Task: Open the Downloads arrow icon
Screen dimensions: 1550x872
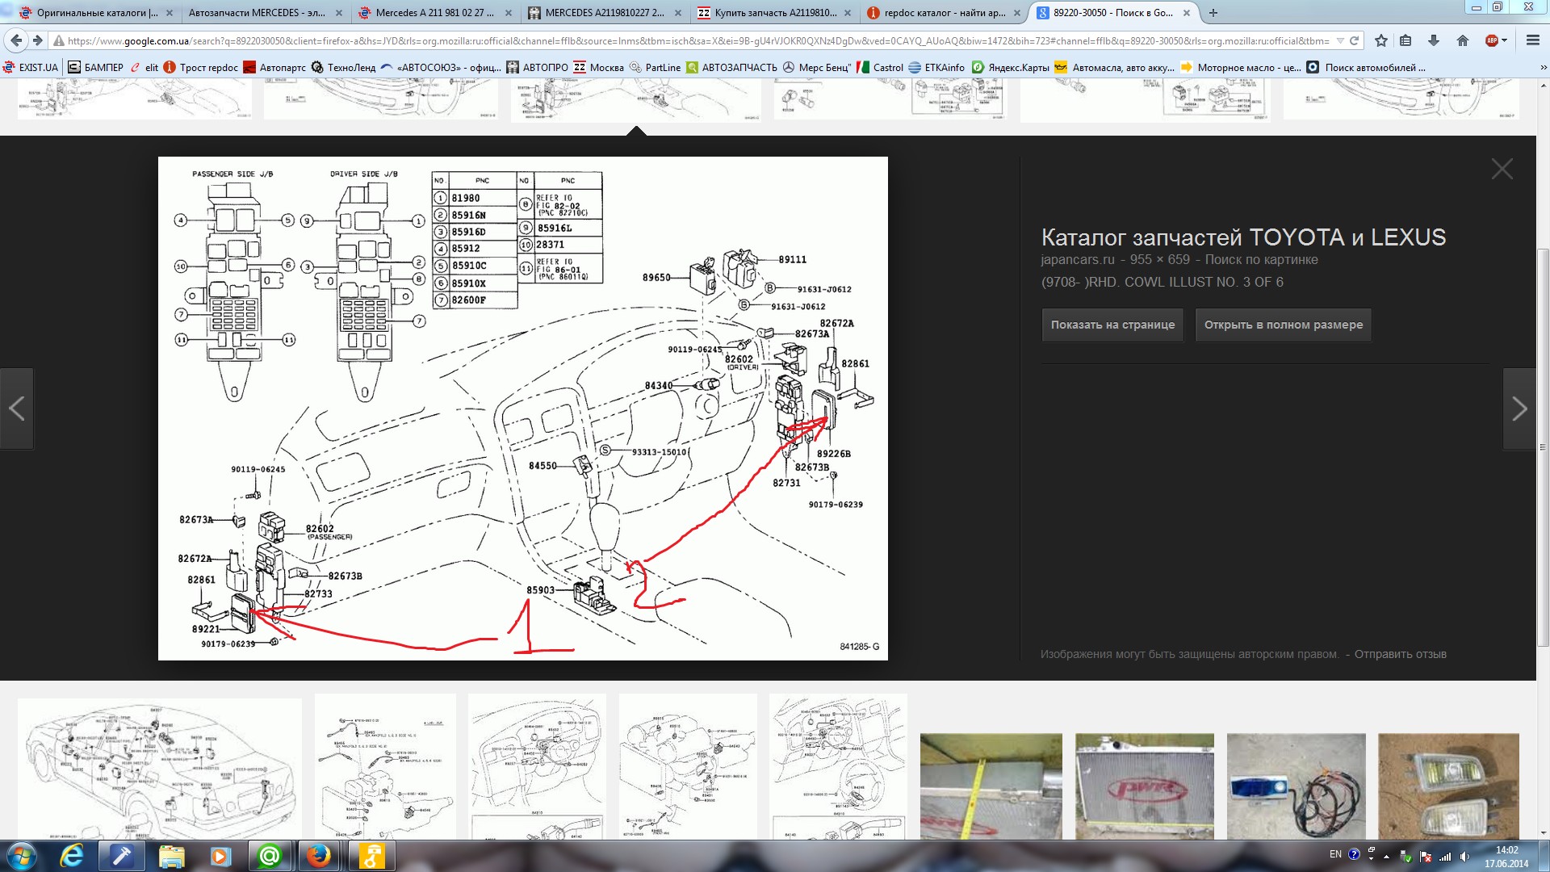Action: pyautogui.click(x=1434, y=40)
